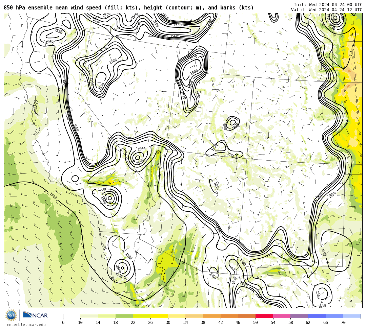Click the colorbar tick label '38'
Viewport: 366px width, 329px height.
coord(203,323)
